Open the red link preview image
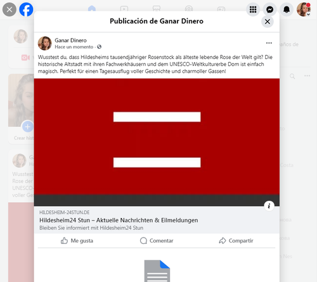The image size is (317, 282). pyautogui.click(x=157, y=142)
